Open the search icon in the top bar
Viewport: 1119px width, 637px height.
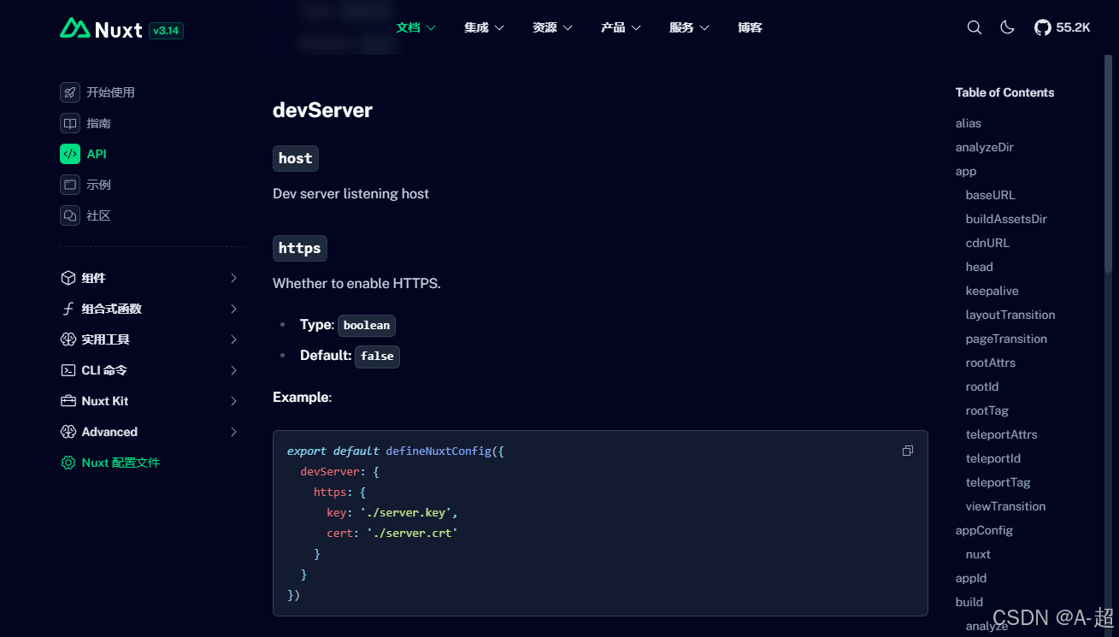(x=974, y=27)
